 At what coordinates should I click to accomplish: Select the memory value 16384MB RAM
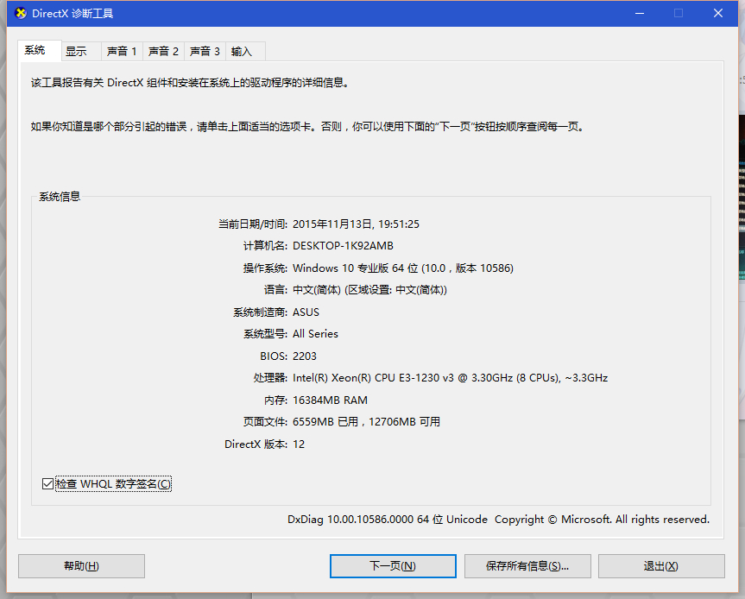[x=331, y=400]
